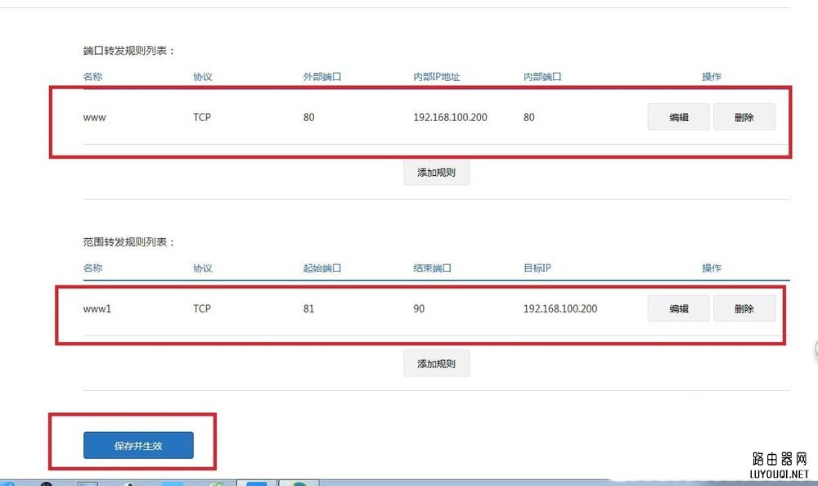This screenshot has width=818, height=486.
Task: Click TCP protocol in www row
Action: click(x=202, y=117)
